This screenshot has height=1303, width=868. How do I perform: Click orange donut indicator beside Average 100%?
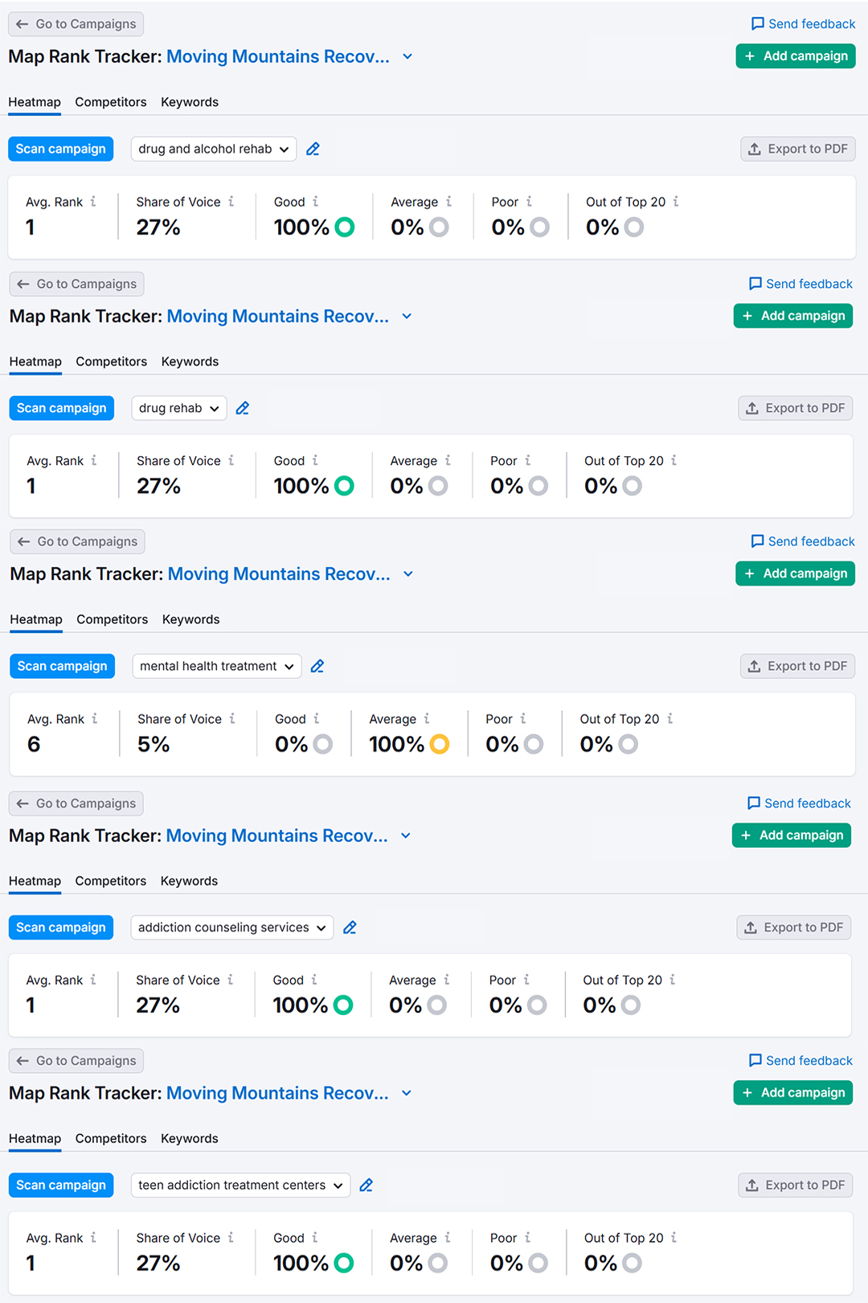(440, 744)
